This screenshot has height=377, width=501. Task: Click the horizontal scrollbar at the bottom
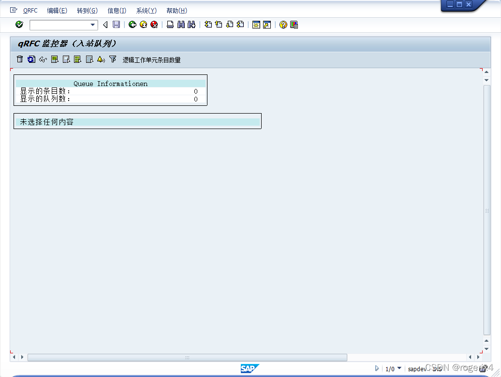tap(187, 358)
